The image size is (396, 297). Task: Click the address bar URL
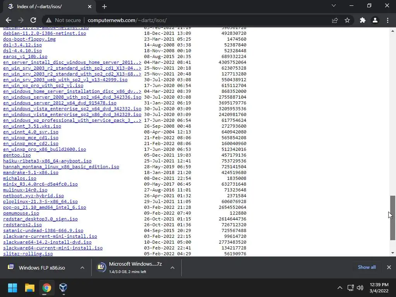point(127,20)
